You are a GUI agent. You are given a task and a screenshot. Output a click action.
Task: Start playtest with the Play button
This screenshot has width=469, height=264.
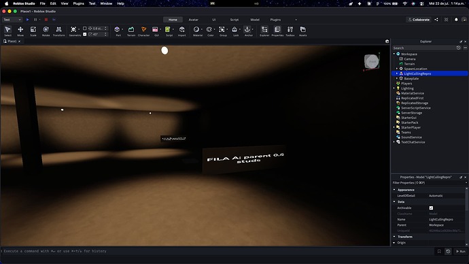27,20
